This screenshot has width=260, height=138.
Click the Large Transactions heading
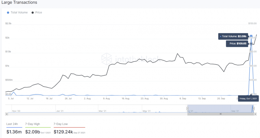19,3
